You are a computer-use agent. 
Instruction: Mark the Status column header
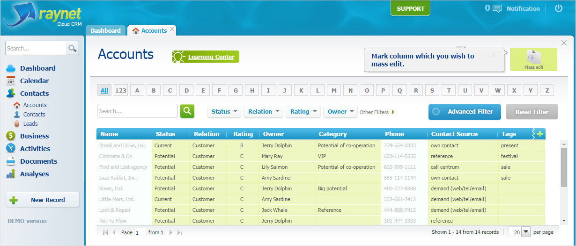171,134
